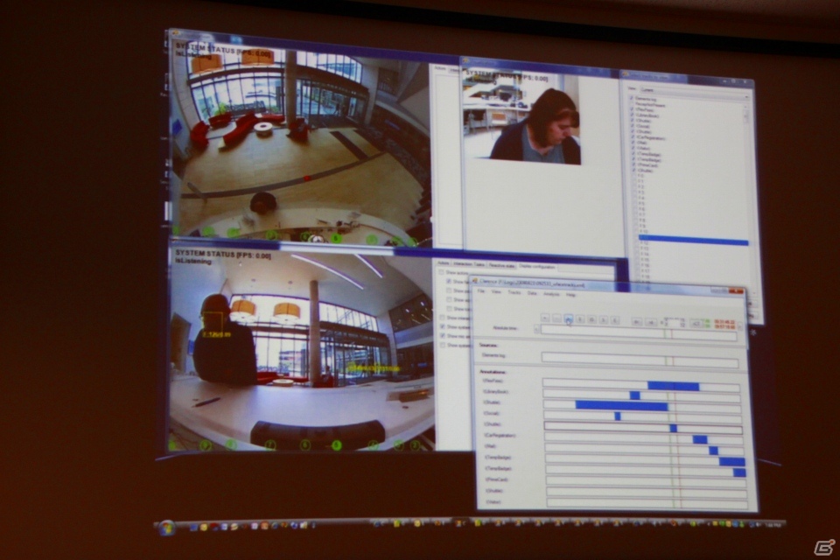Click the webcam video of the woman
This screenshot has height=560, width=840.
(521, 116)
